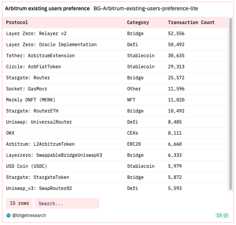Select the Tether: ArbitrumExtension row
236x225 pixels.
pos(115,56)
